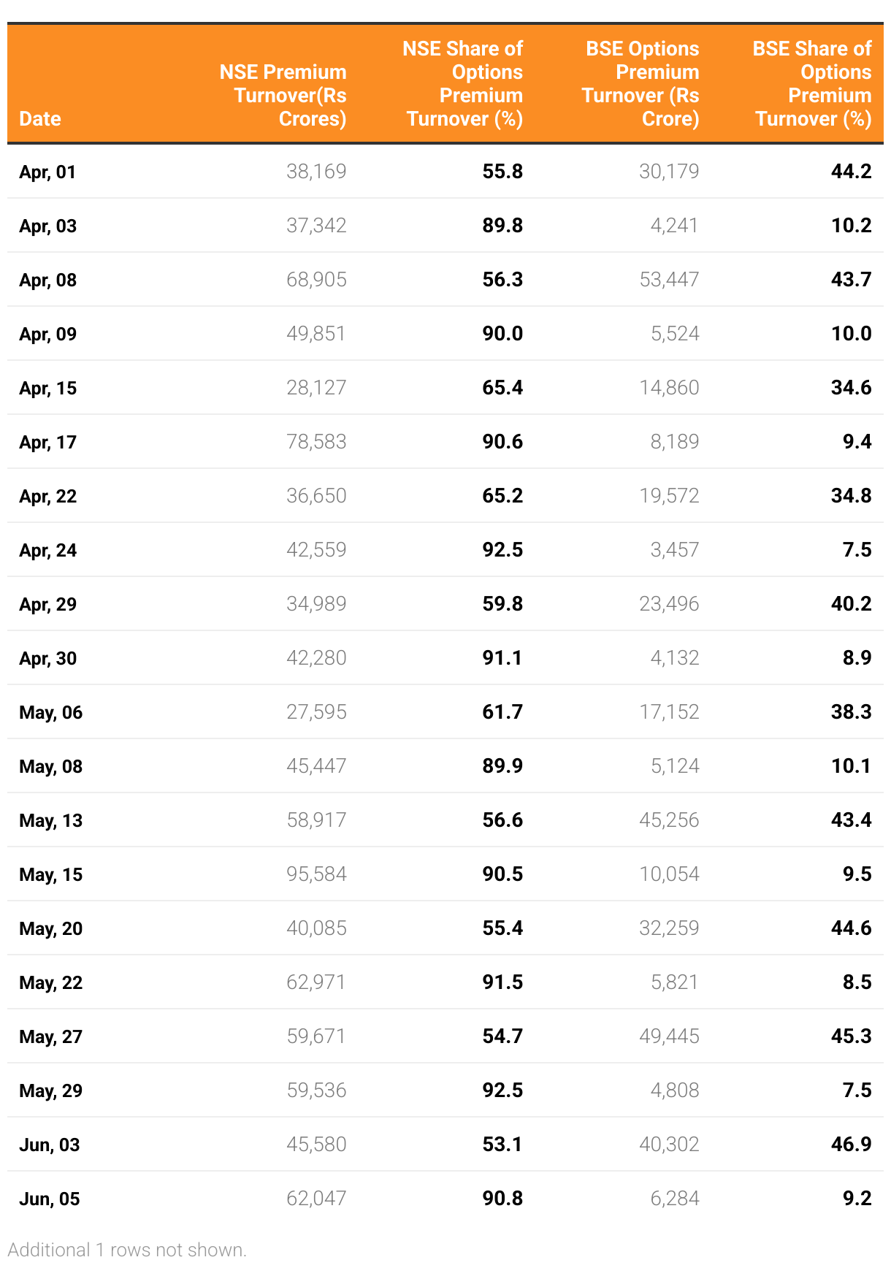891x1268 pixels.
Task: Click the May, 27 date cell
Action: [50, 1036]
